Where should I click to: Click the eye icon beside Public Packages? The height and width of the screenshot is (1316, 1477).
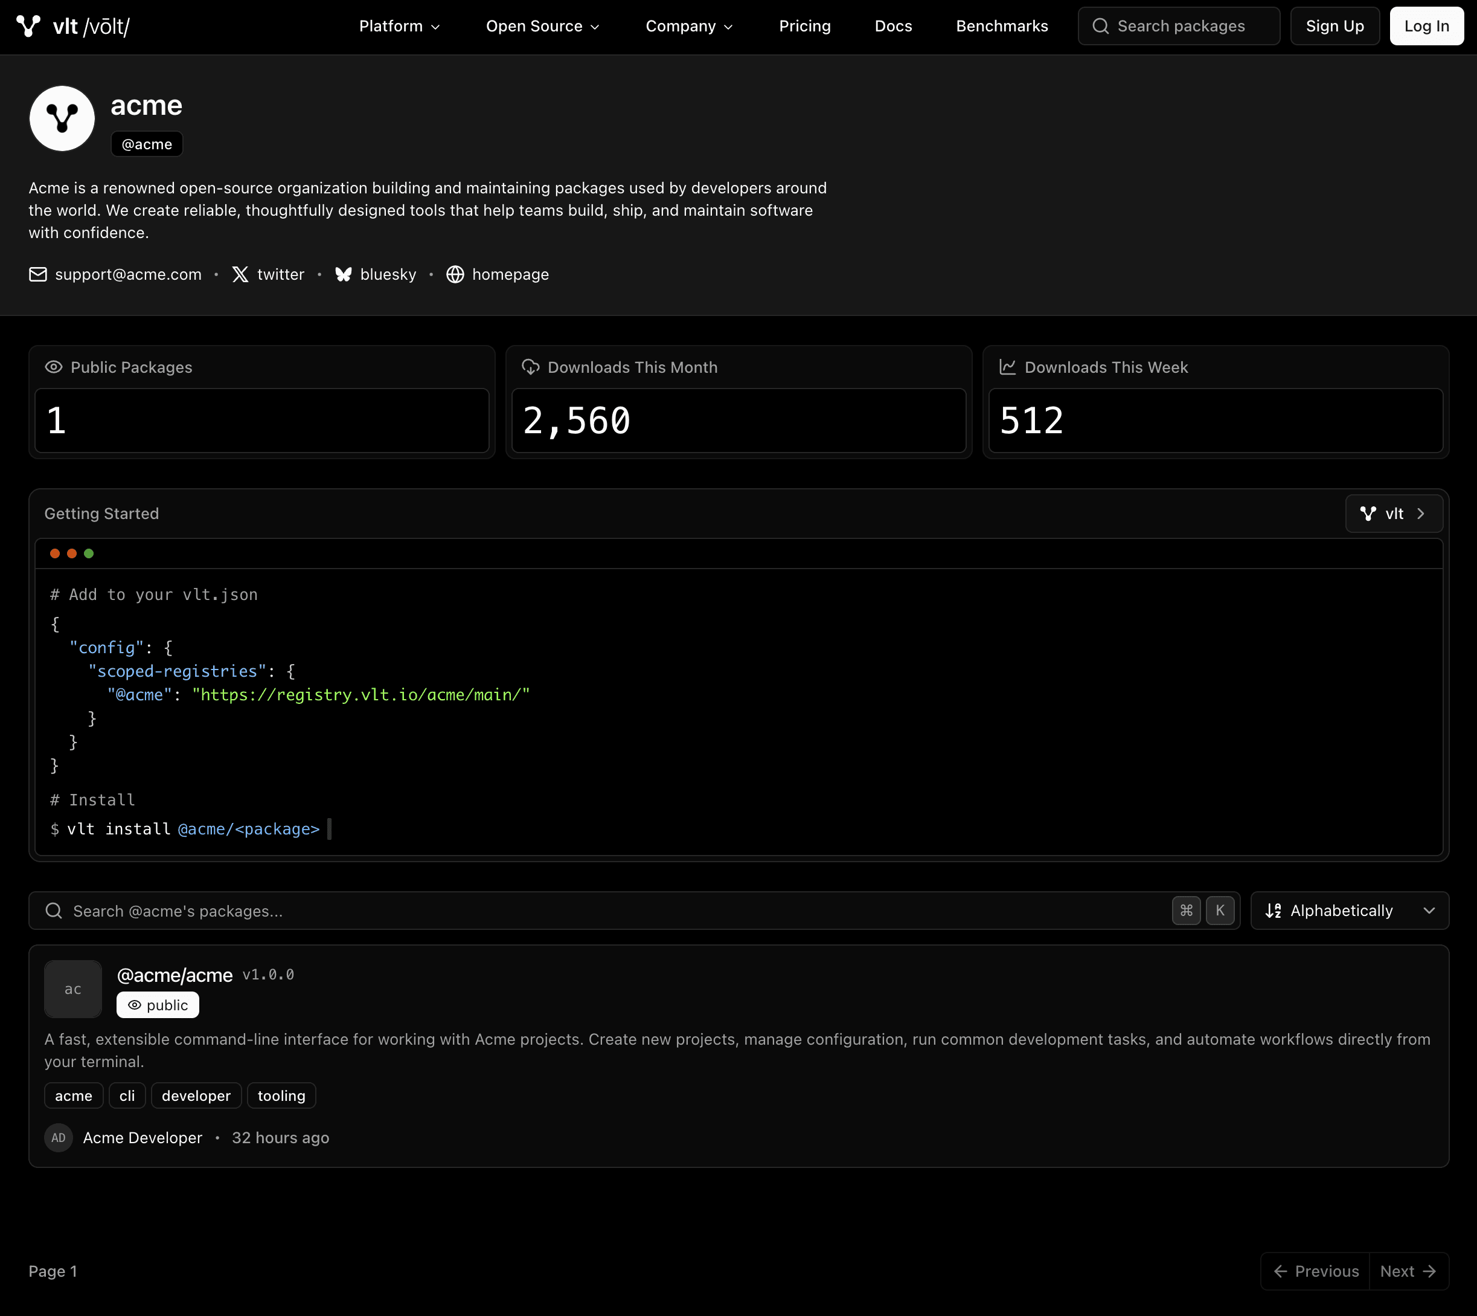[x=54, y=367]
